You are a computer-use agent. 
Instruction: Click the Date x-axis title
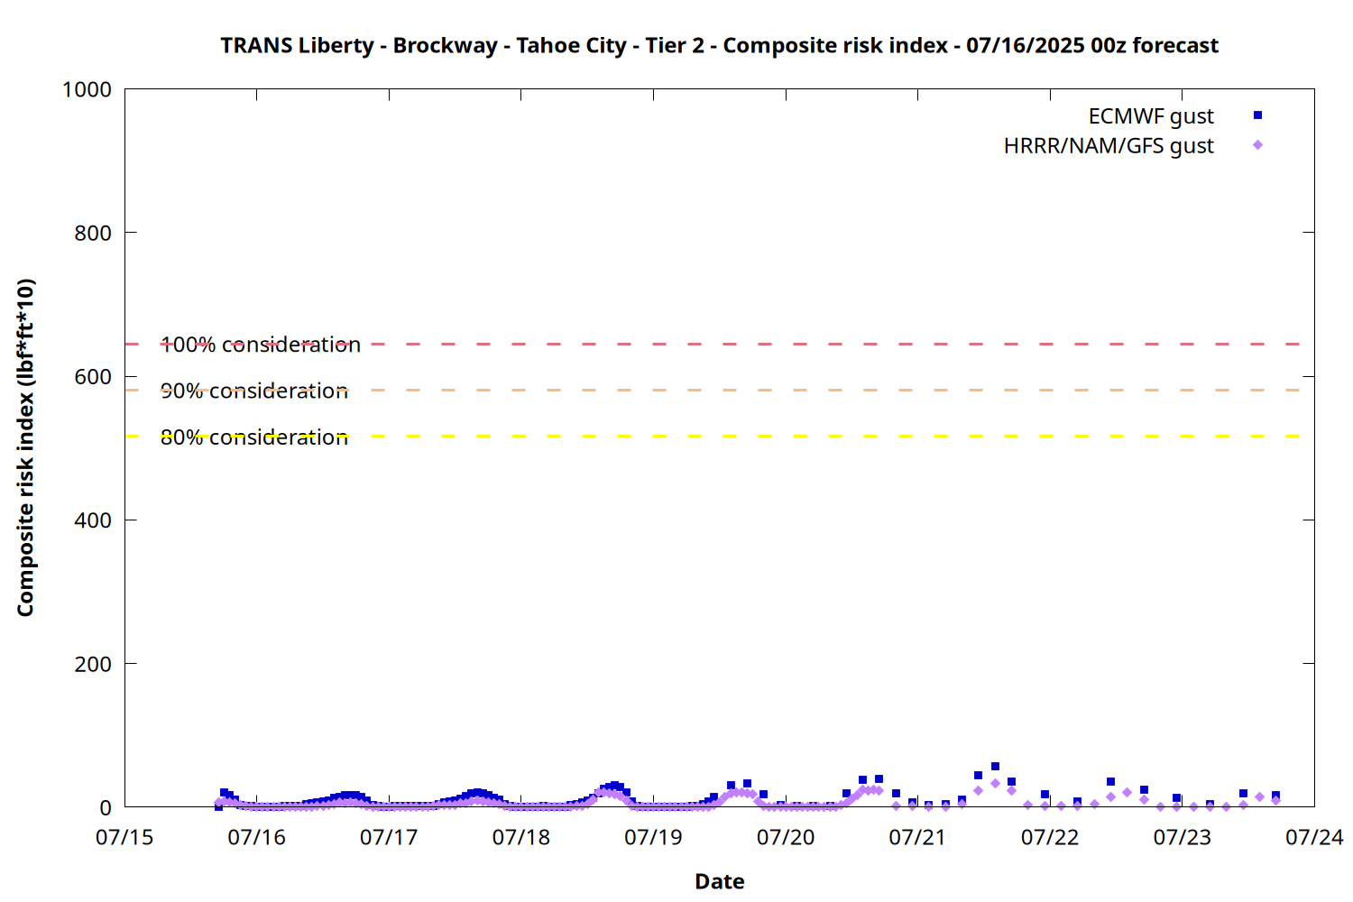[x=720, y=881]
